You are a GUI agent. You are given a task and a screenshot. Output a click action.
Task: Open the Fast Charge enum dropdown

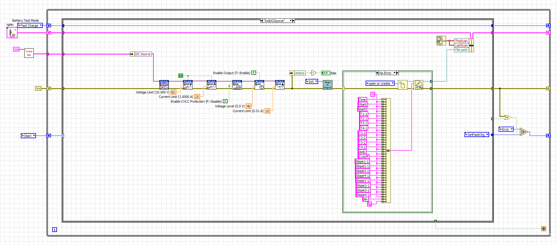click(x=41, y=26)
